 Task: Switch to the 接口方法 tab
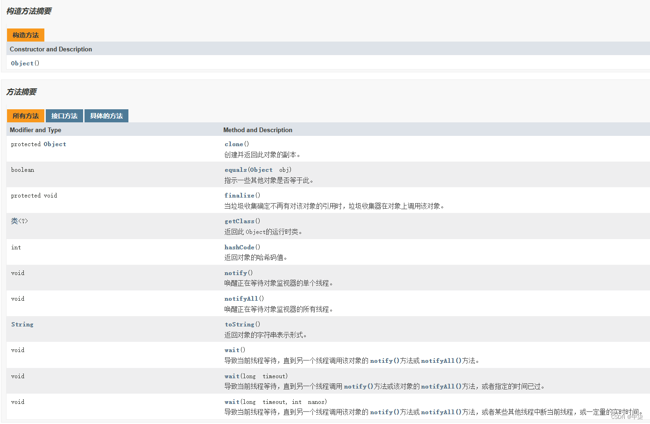pos(64,116)
